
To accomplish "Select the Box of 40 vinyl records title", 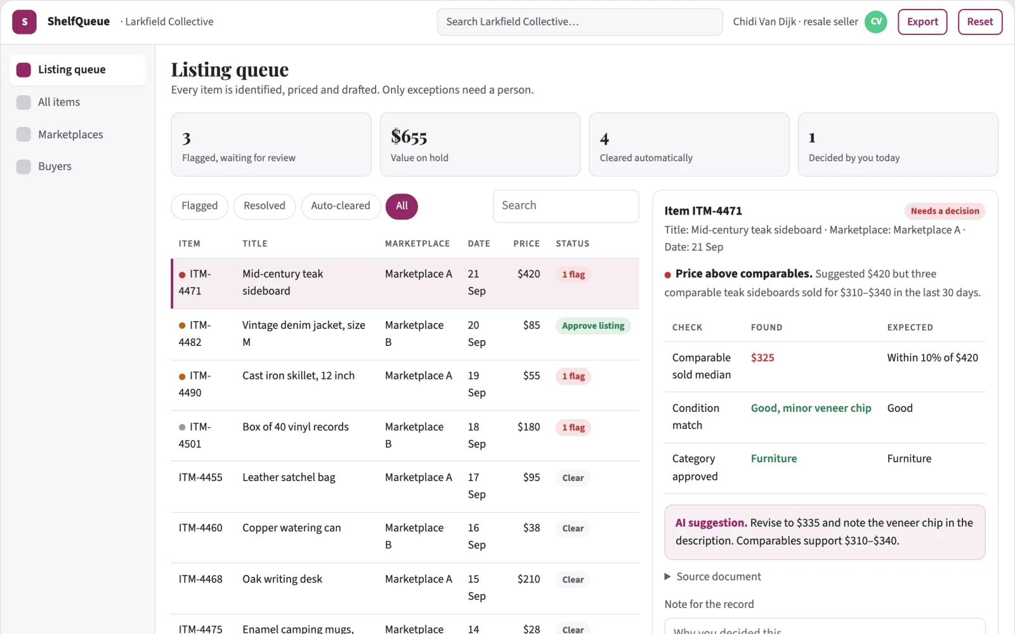I will [296, 427].
